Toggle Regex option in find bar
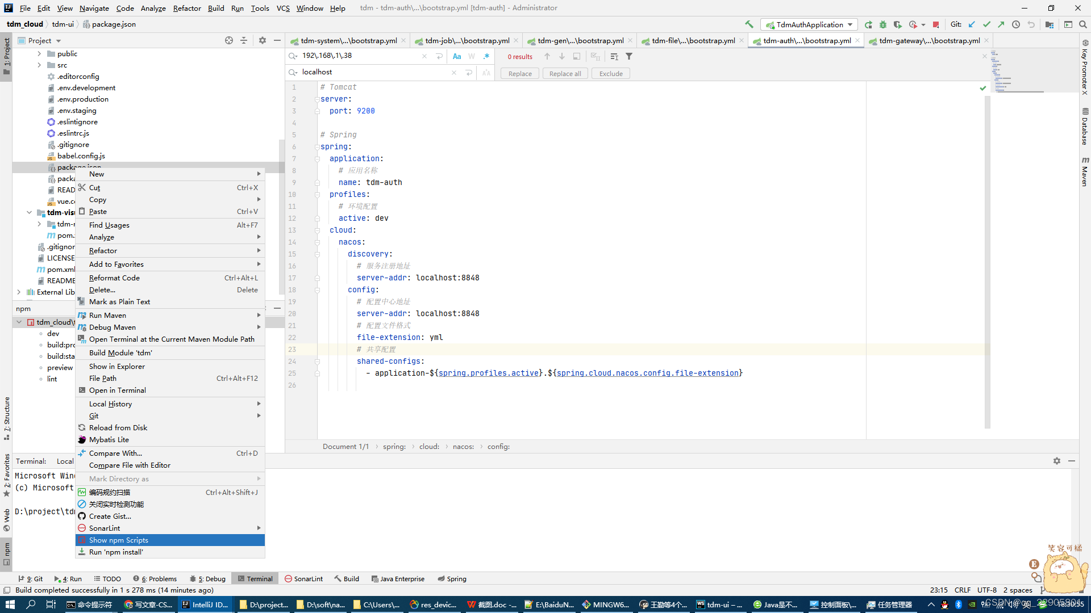The image size is (1091, 613). pyautogui.click(x=486, y=56)
